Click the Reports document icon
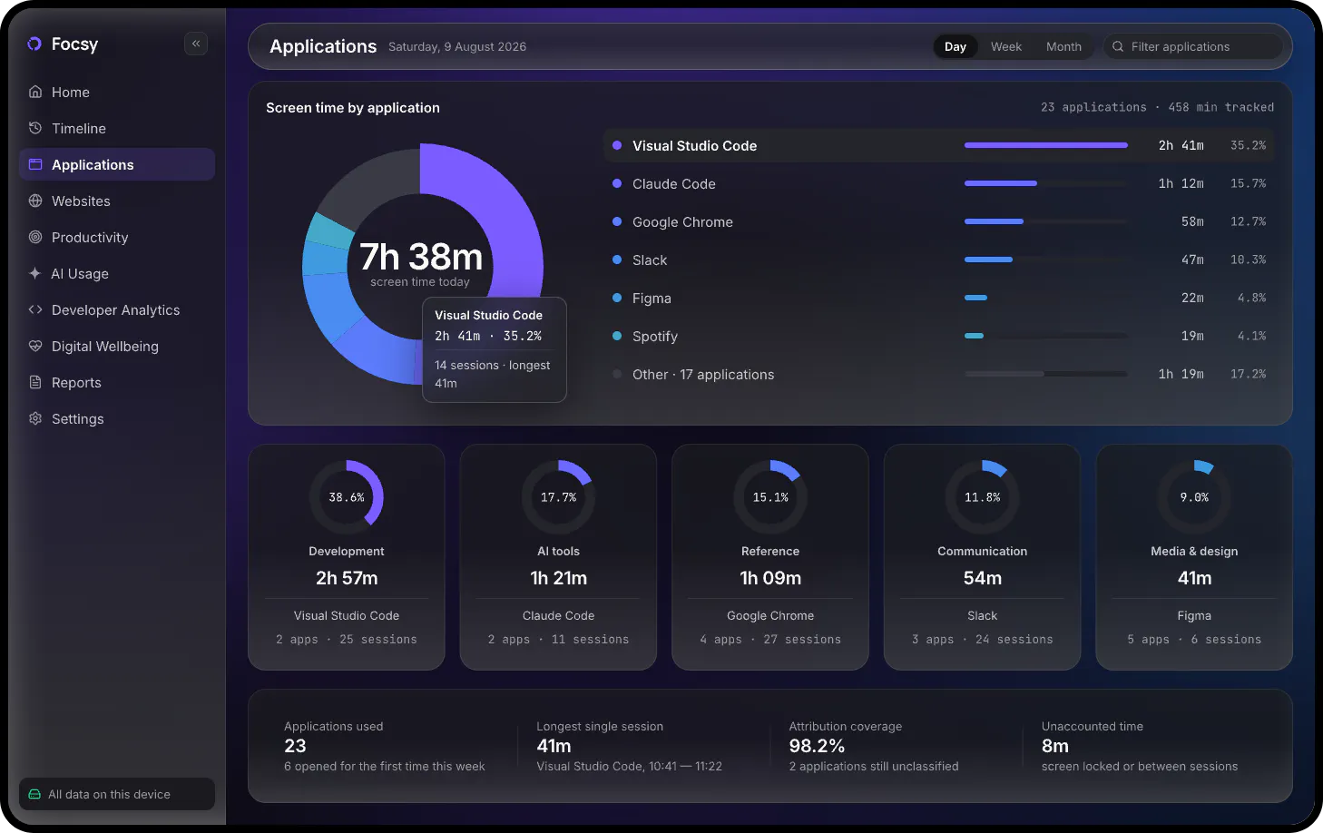The width and height of the screenshot is (1323, 833). point(35,382)
